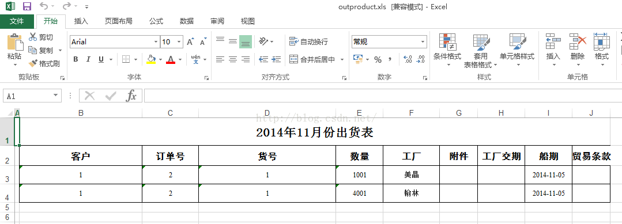Select column D header
The height and width of the screenshot is (224, 622).
[267, 113]
